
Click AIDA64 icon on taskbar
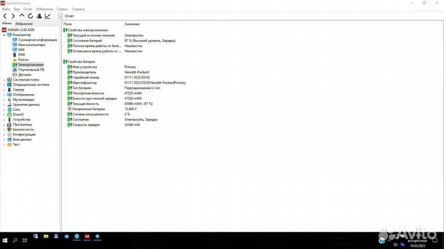[87, 237]
